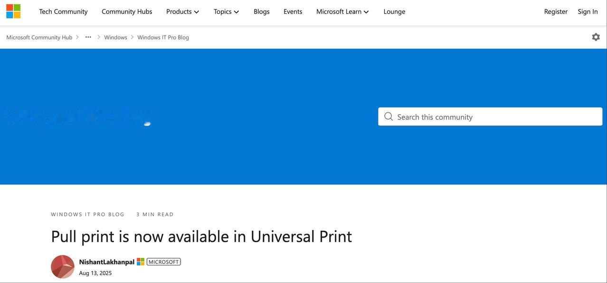Open the Events page
Image resolution: width=607 pixels, height=283 pixels.
293,11
